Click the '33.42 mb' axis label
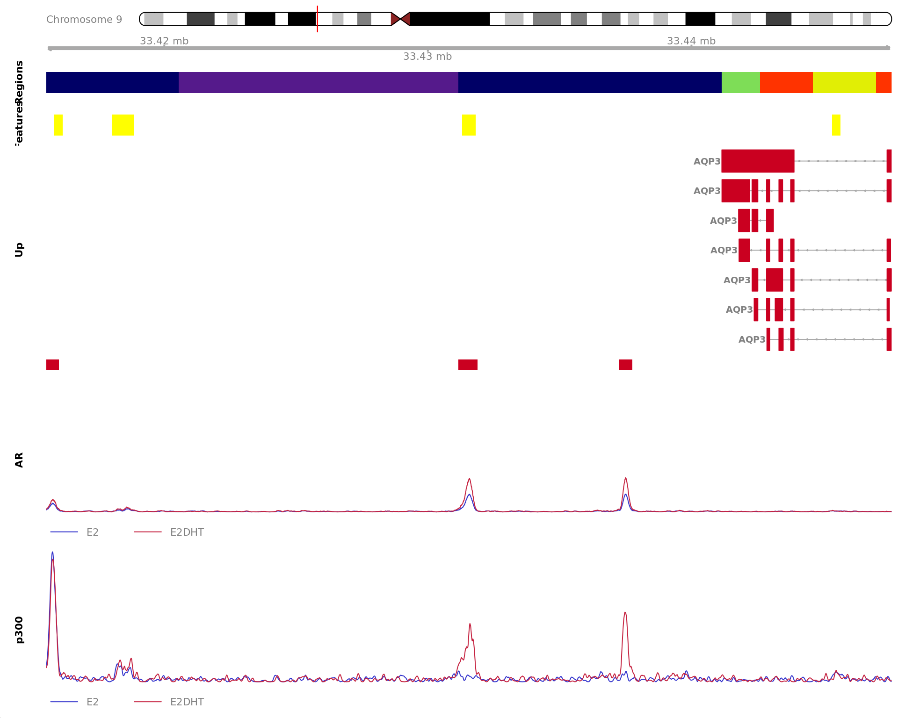The image size is (898, 718). tap(164, 41)
